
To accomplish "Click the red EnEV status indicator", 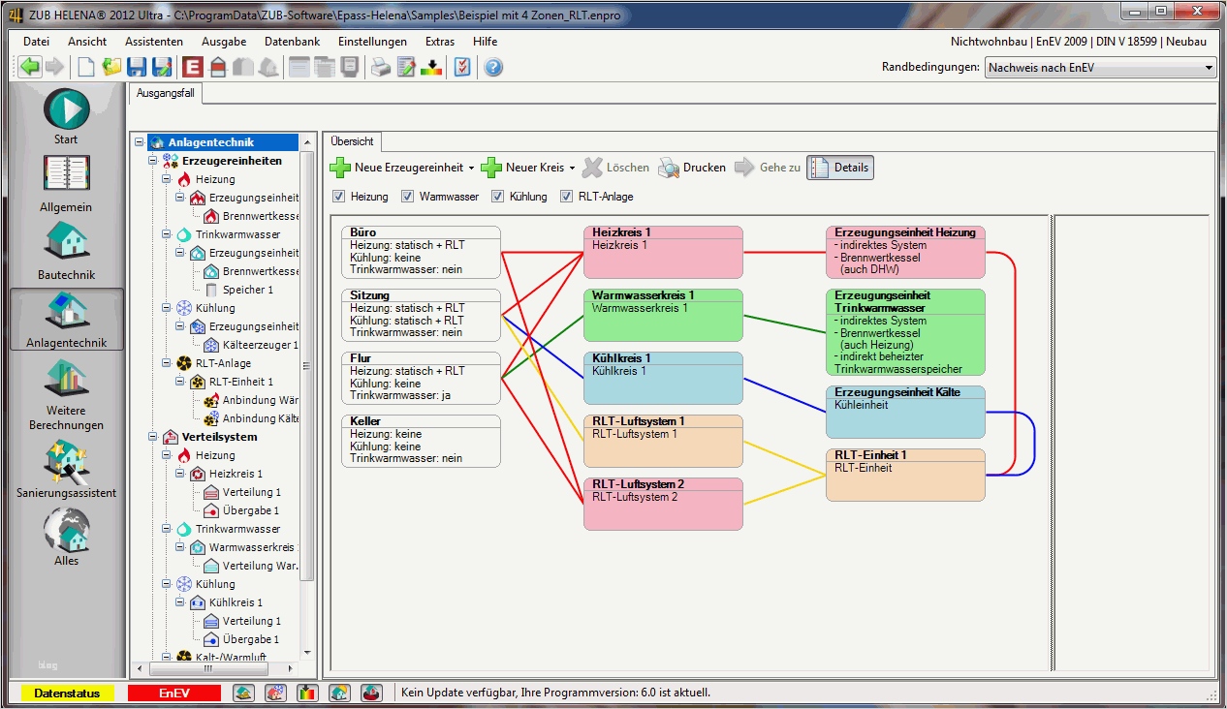I will point(174,694).
